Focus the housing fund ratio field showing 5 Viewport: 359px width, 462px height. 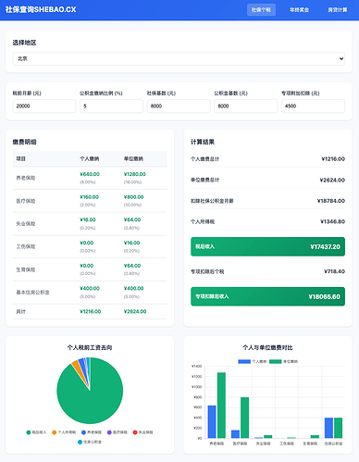click(111, 106)
